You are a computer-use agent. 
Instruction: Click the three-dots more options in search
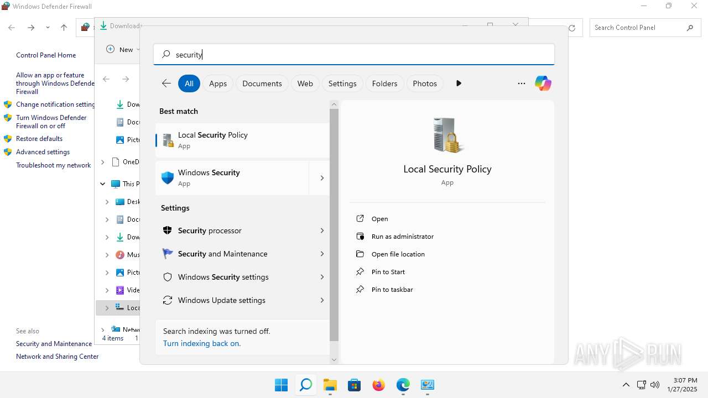pos(521,83)
